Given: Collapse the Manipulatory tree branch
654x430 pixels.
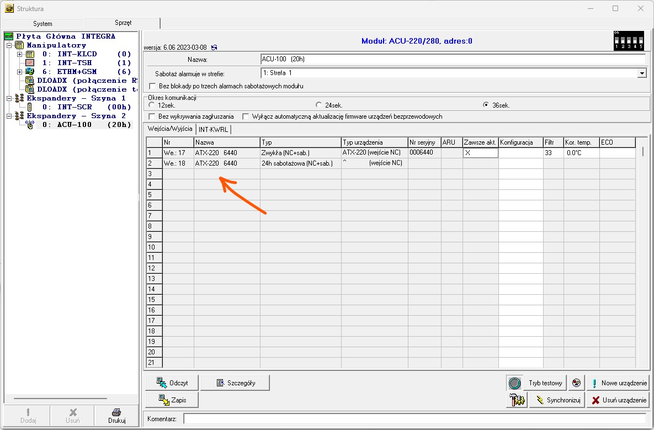Looking at the screenshot, I should click(9, 45).
